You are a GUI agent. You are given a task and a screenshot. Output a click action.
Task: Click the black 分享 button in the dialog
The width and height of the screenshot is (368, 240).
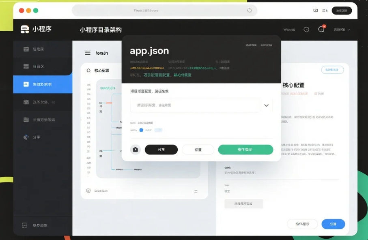point(161,150)
